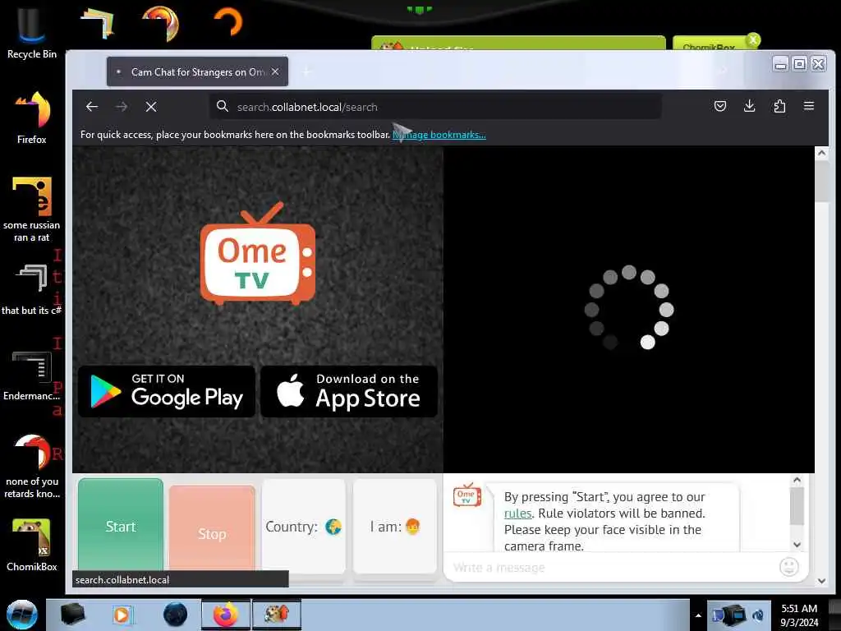Click page scrollbar up arrow
The width and height of the screenshot is (841, 631).
821,153
